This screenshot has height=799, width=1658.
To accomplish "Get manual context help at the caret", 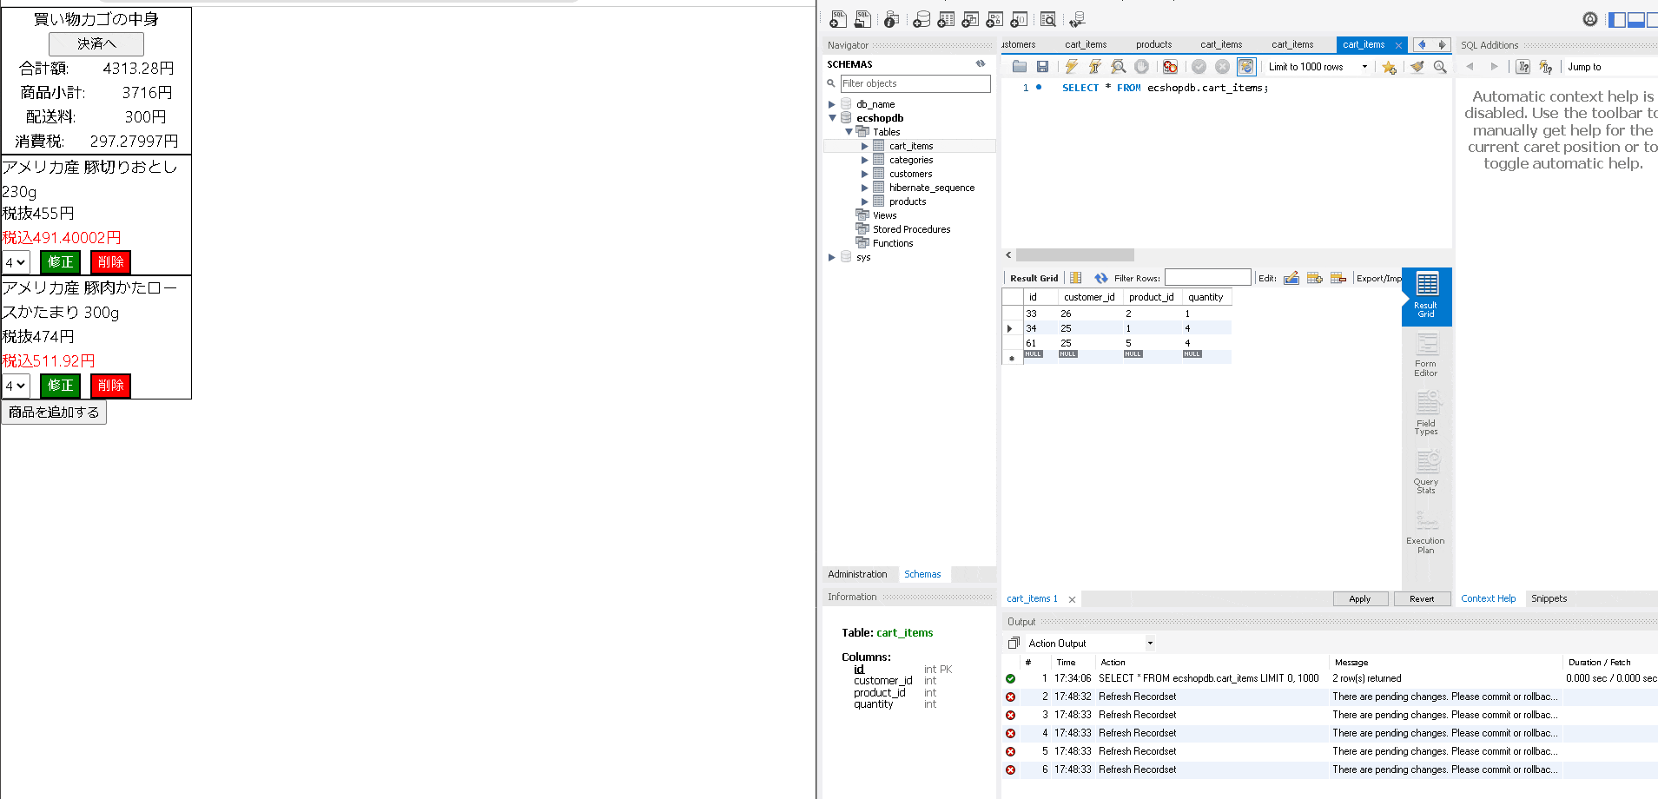I will click(1523, 67).
